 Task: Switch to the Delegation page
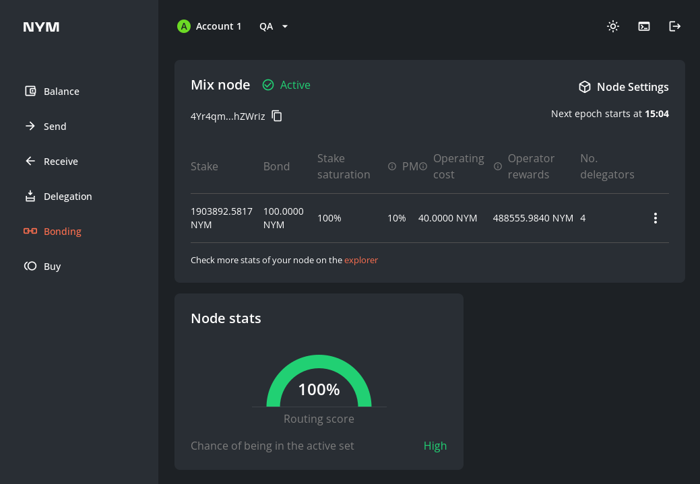coord(67,197)
